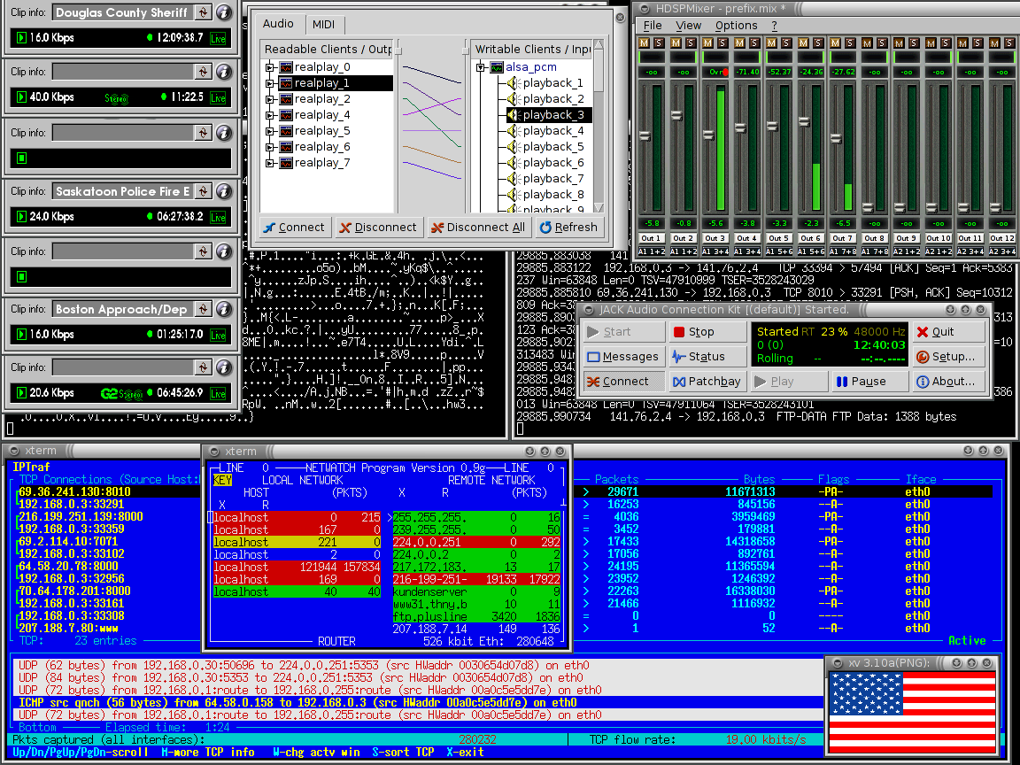The height and width of the screenshot is (765, 1020).
Task: Mute HDSPMixer Out 5 channel
Action: click(x=771, y=42)
